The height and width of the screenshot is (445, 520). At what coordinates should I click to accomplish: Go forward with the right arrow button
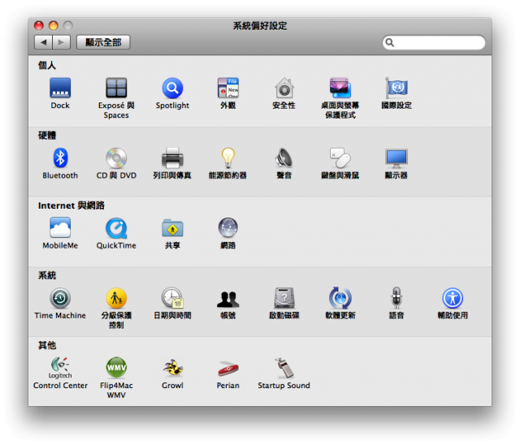tap(62, 42)
